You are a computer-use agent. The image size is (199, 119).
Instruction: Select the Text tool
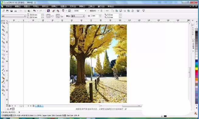3,62
